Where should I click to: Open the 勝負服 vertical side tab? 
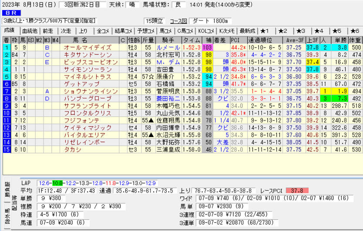tap(6, 191)
